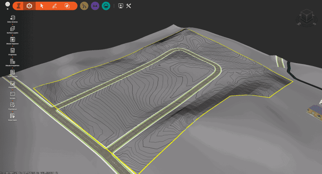Screen dimensions: 322x174
Task: Open the Thumbnail panel
Action: (12, 105)
